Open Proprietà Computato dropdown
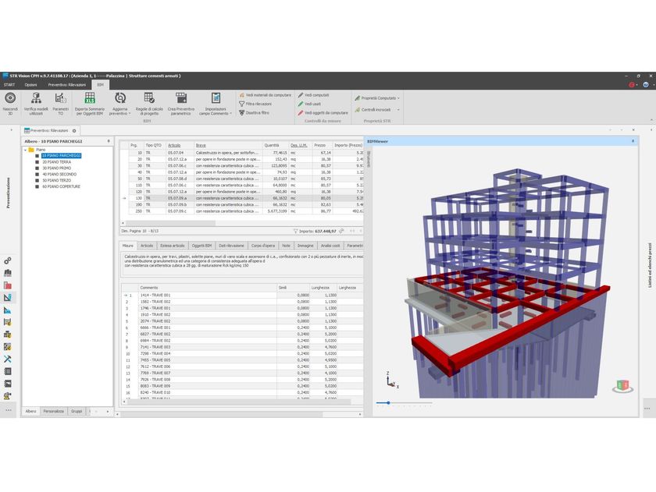 point(377,98)
